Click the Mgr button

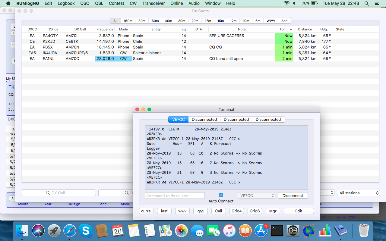(x=273, y=211)
